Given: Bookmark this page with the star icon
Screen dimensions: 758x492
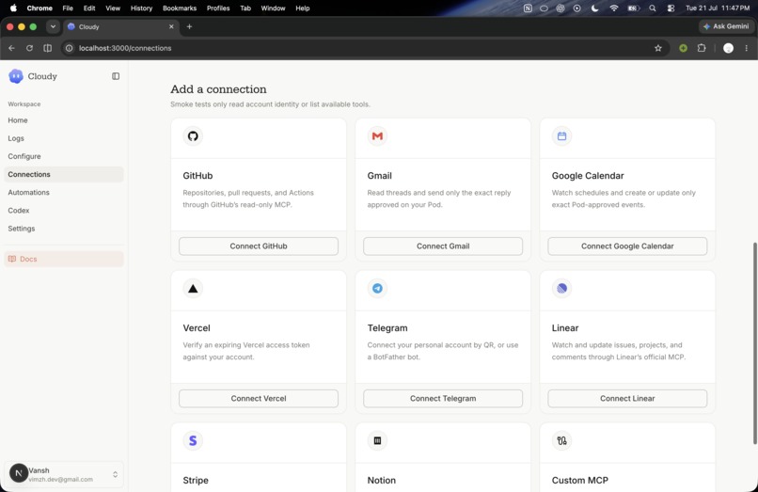Looking at the screenshot, I should tap(658, 48).
